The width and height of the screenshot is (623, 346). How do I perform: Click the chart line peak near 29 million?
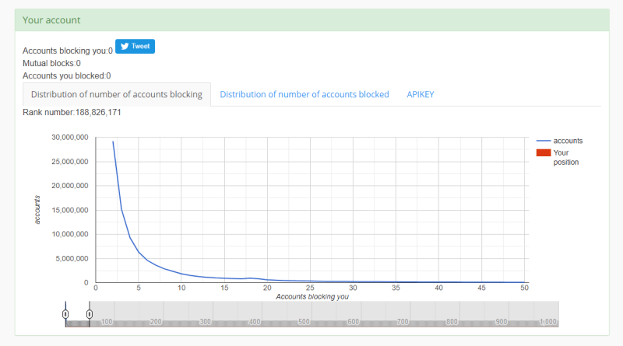[113, 142]
